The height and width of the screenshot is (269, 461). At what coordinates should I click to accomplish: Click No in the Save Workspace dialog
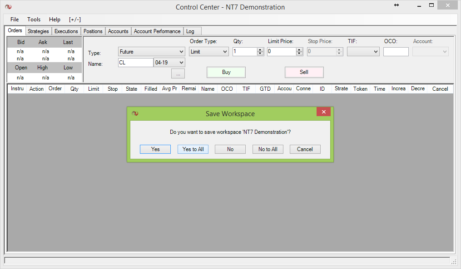[x=230, y=149]
